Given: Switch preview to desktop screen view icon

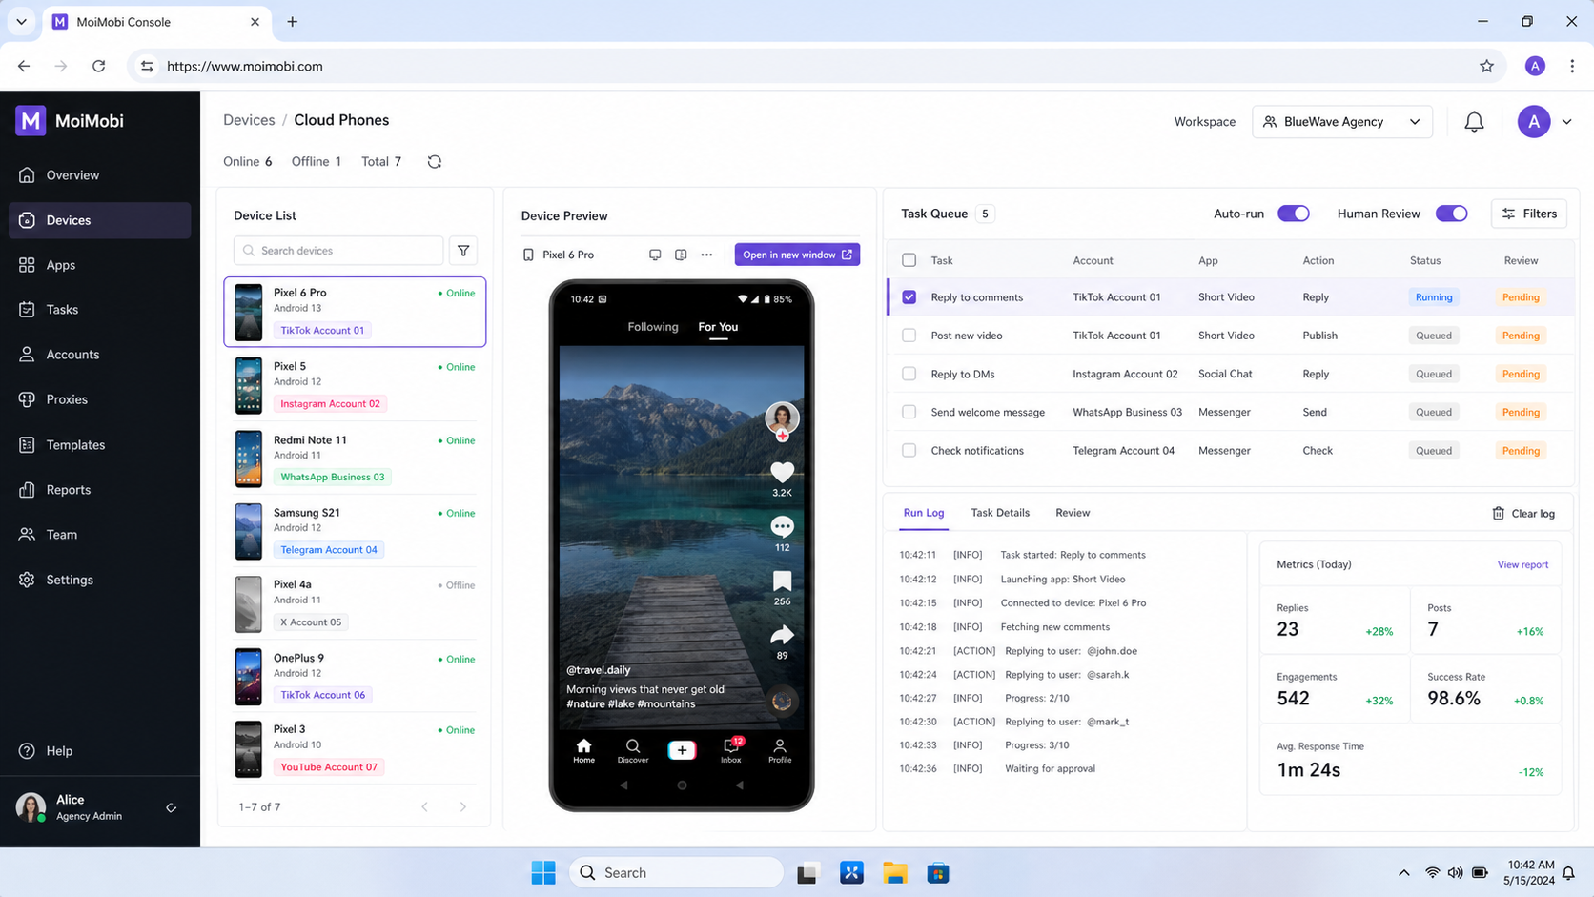Looking at the screenshot, I should 655,255.
